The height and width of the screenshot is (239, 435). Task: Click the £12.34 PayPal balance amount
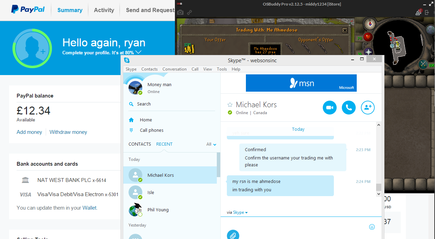[x=34, y=111]
